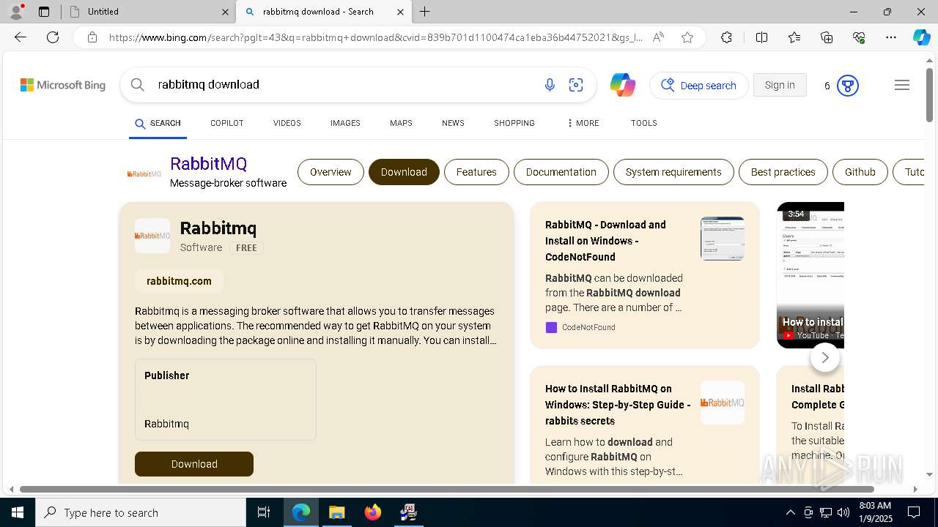Open Bing hamburger menu
938x527 pixels.
(x=902, y=85)
